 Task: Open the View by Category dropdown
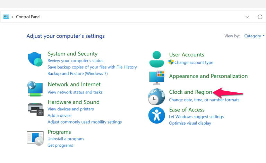click(x=254, y=36)
